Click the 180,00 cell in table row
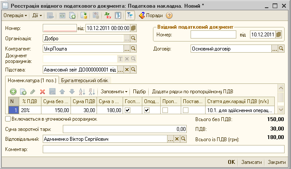Viewport: 291px width, 169px height. coord(110,110)
